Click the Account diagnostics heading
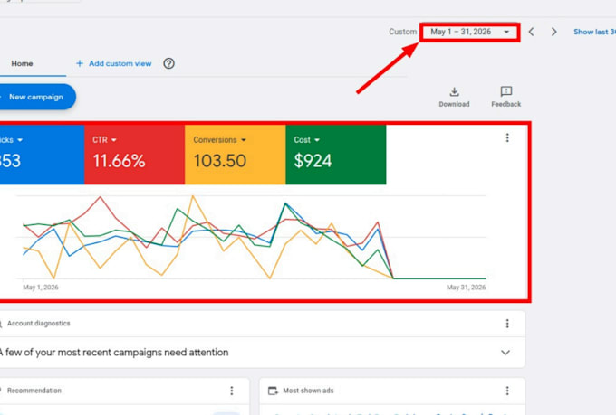This screenshot has height=415, width=616. pyautogui.click(x=38, y=324)
